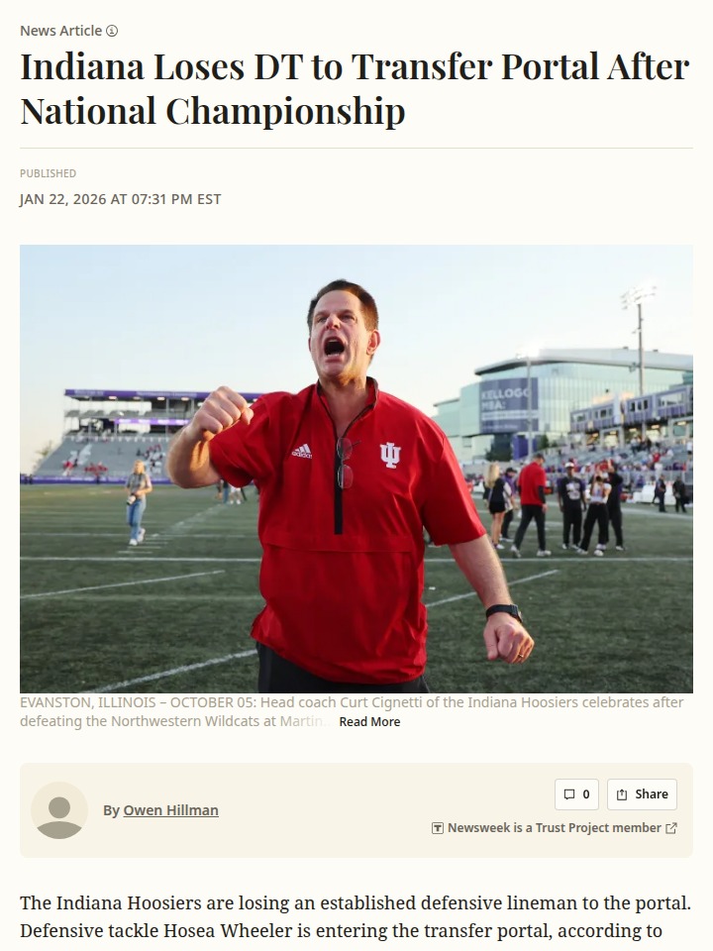This screenshot has height=951, width=713.
Task: Click the speech bubble comments icon
Action: (568, 794)
